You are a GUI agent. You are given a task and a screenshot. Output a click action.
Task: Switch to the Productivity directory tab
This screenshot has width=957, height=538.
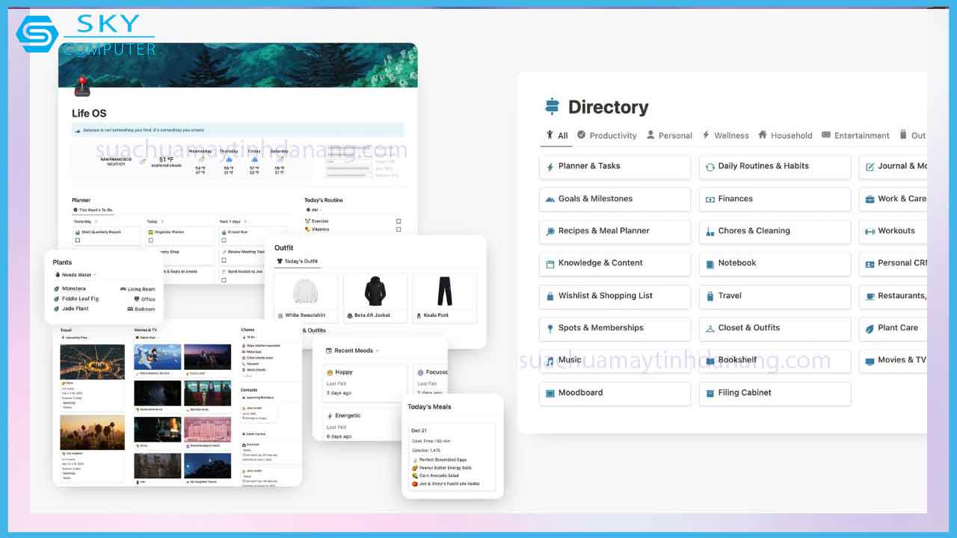[x=606, y=135]
